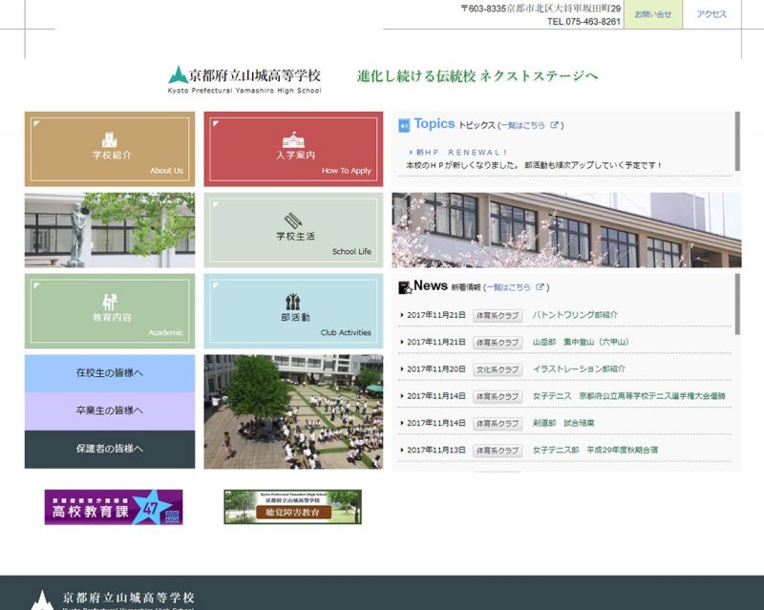This screenshot has height=610, width=764.
Task: Click the building blocks icon on About Us
Action: pyautogui.click(x=110, y=139)
